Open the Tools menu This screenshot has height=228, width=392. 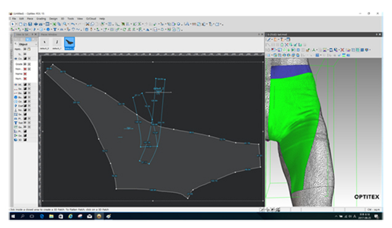(x=70, y=18)
